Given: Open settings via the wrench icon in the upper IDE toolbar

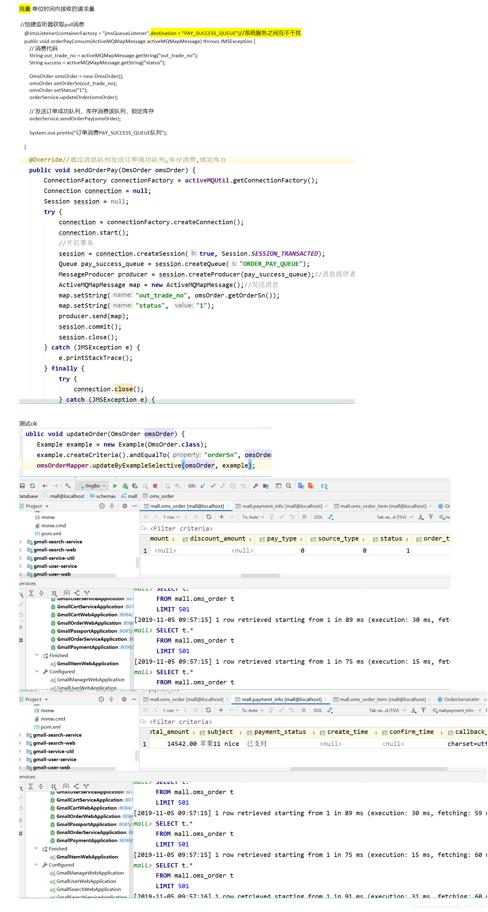Looking at the screenshot, I should click(256, 486).
